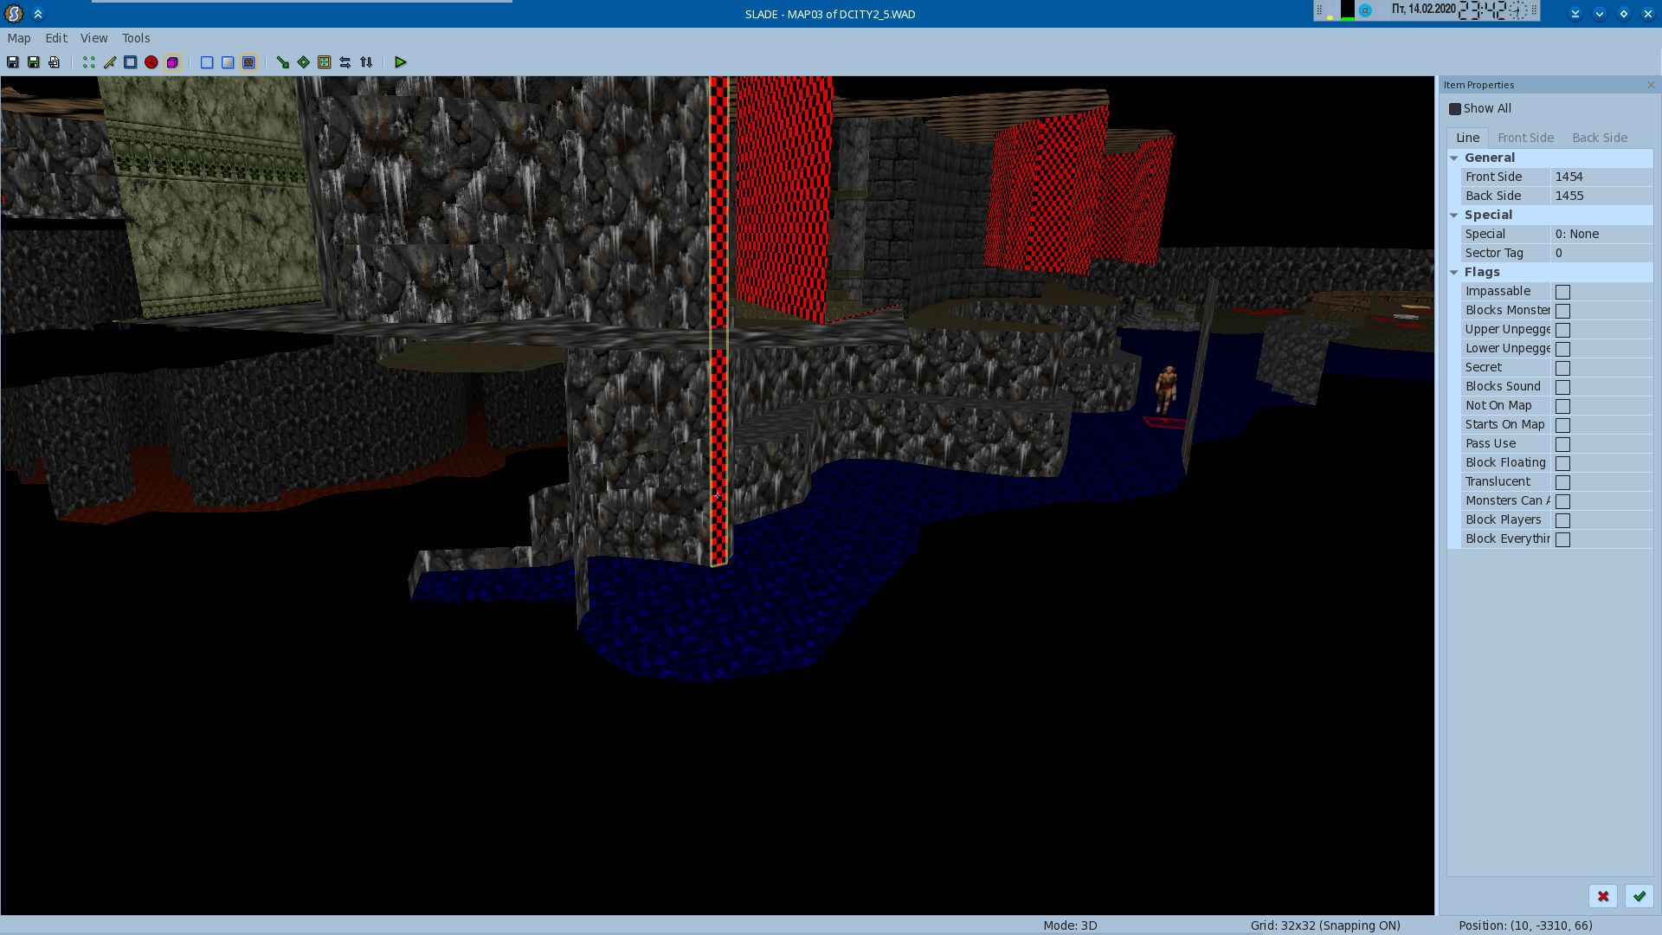Enable the Starts On Map flag
1662x935 pixels.
pos(1562,425)
